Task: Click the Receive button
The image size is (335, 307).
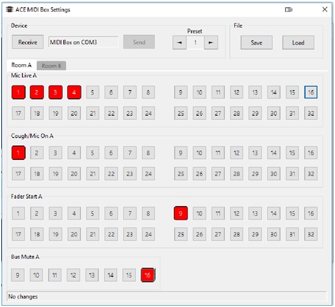Action: click(28, 42)
